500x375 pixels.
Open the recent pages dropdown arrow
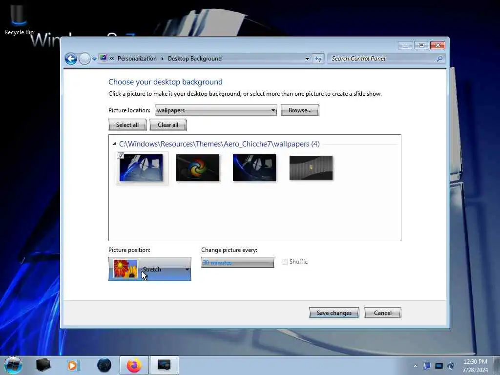click(94, 59)
